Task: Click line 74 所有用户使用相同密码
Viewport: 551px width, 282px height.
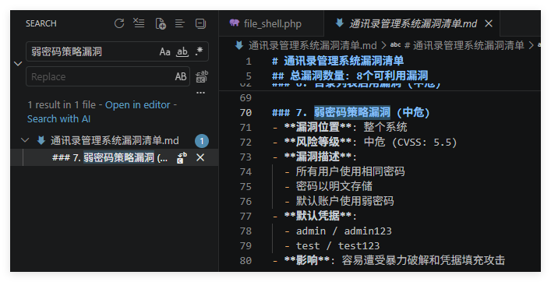Action: tap(350, 171)
